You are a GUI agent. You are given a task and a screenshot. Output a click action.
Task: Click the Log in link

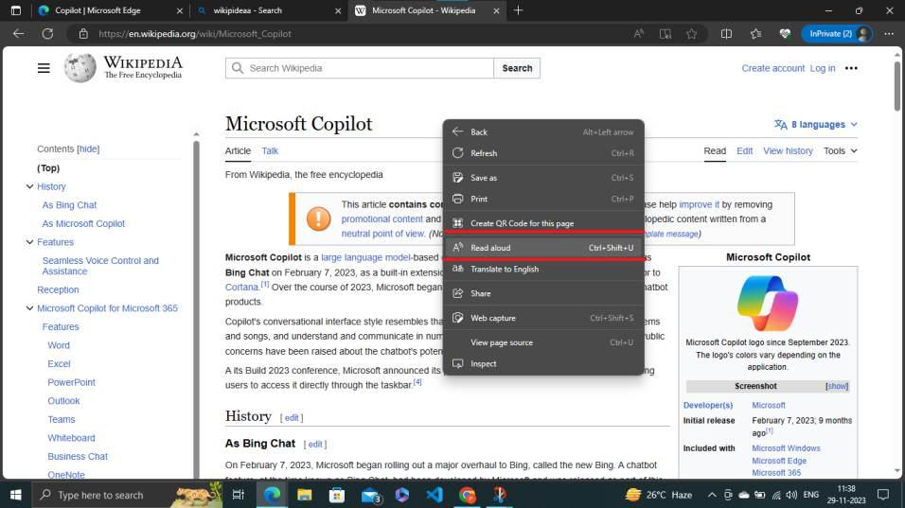pyautogui.click(x=823, y=68)
